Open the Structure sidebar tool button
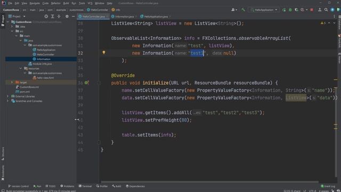 [x=3, y=154]
